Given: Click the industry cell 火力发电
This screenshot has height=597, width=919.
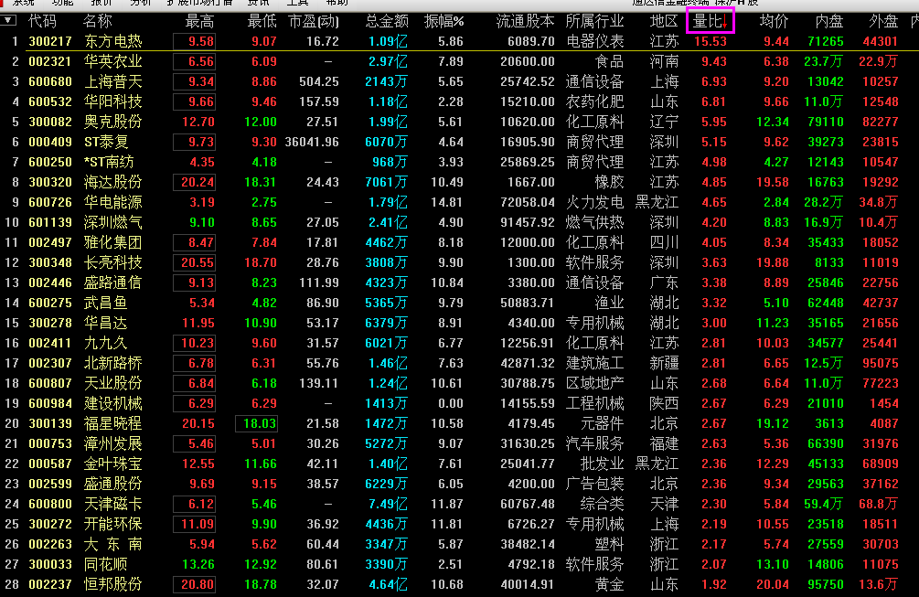Looking at the screenshot, I should 595,202.
